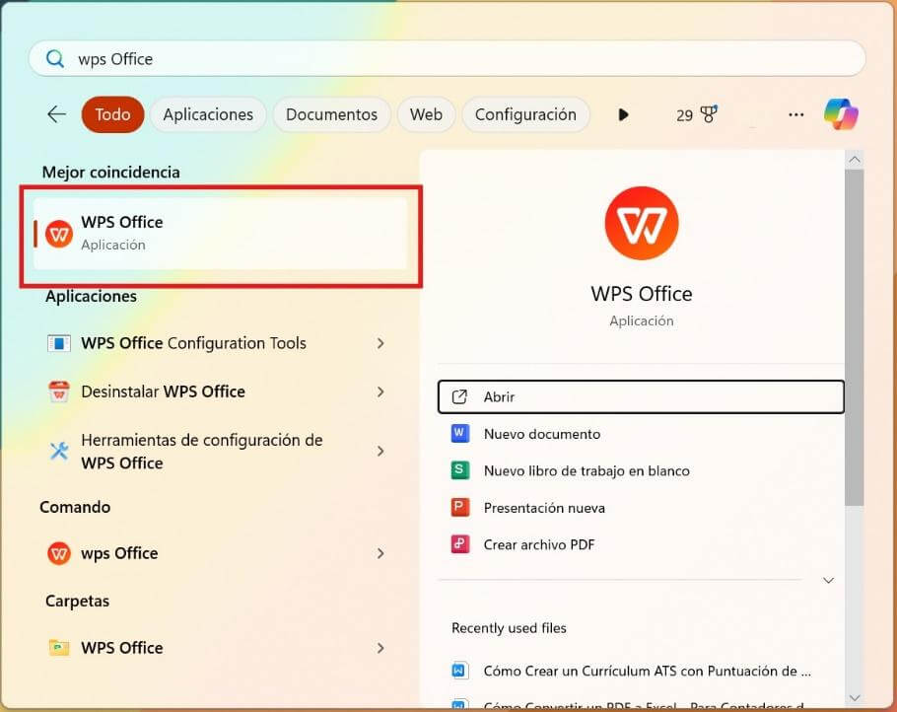
Task: Expand options for Desinstalar WPS Office
Action: pos(380,392)
